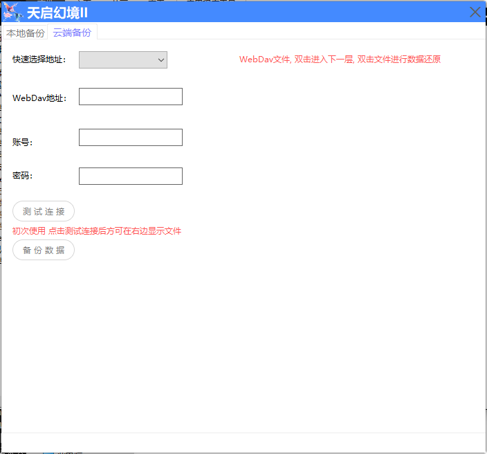Select the 云端备份 tab
Viewport: 487px width, 454px height.
[72, 33]
